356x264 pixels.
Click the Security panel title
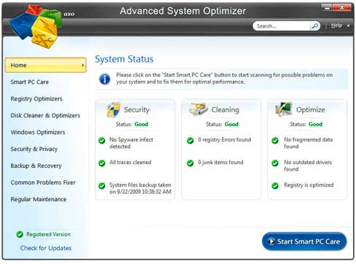[136, 109]
